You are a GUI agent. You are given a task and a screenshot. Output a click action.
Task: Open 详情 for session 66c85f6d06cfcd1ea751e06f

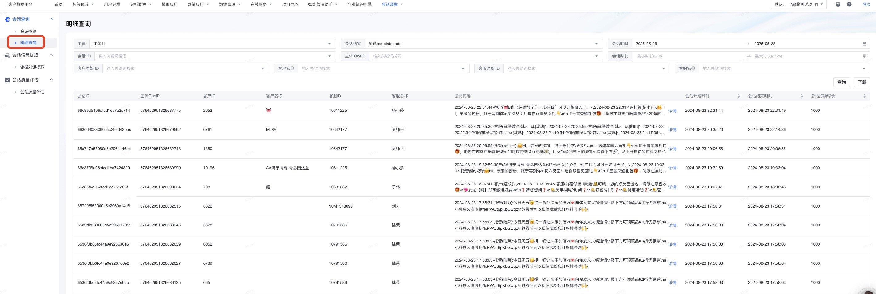[672, 188]
